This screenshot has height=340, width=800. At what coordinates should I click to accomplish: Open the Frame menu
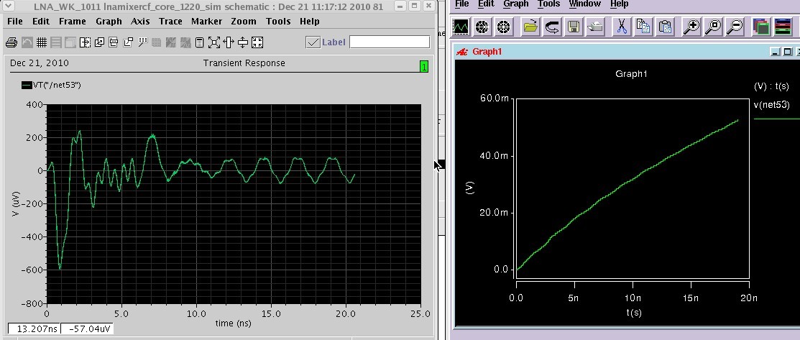(73, 22)
